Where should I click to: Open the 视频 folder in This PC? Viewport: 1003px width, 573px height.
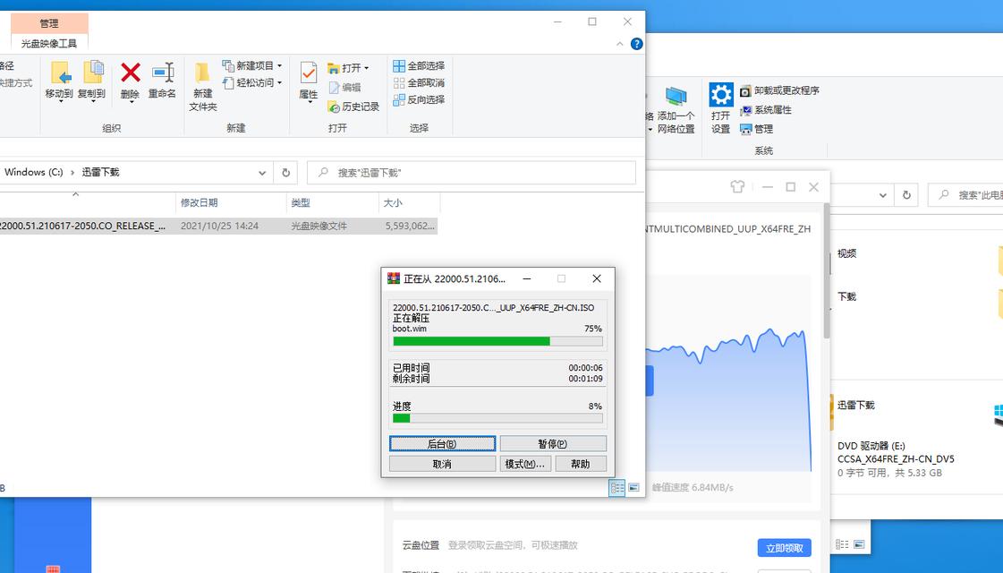pos(846,253)
